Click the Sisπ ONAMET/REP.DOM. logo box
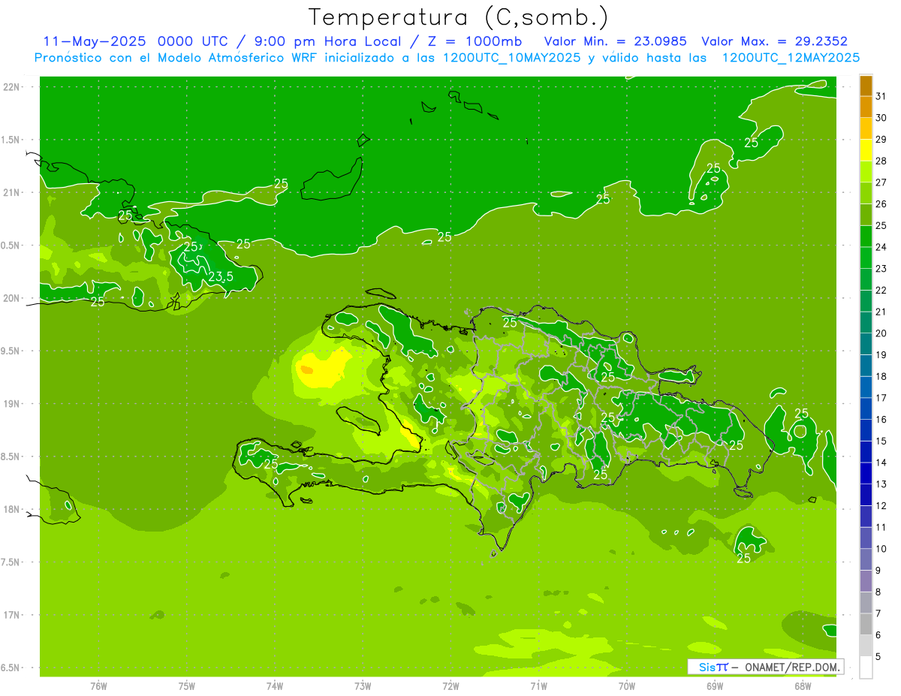Screen dimensions: 901x696 pyautogui.click(x=766, y=667)
